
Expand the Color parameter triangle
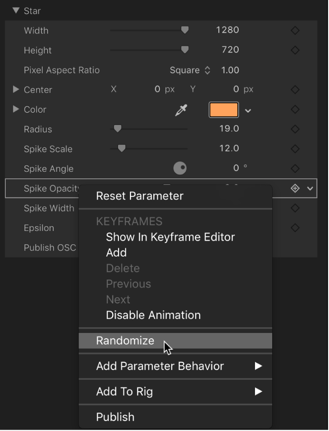[x=16, y=109]
